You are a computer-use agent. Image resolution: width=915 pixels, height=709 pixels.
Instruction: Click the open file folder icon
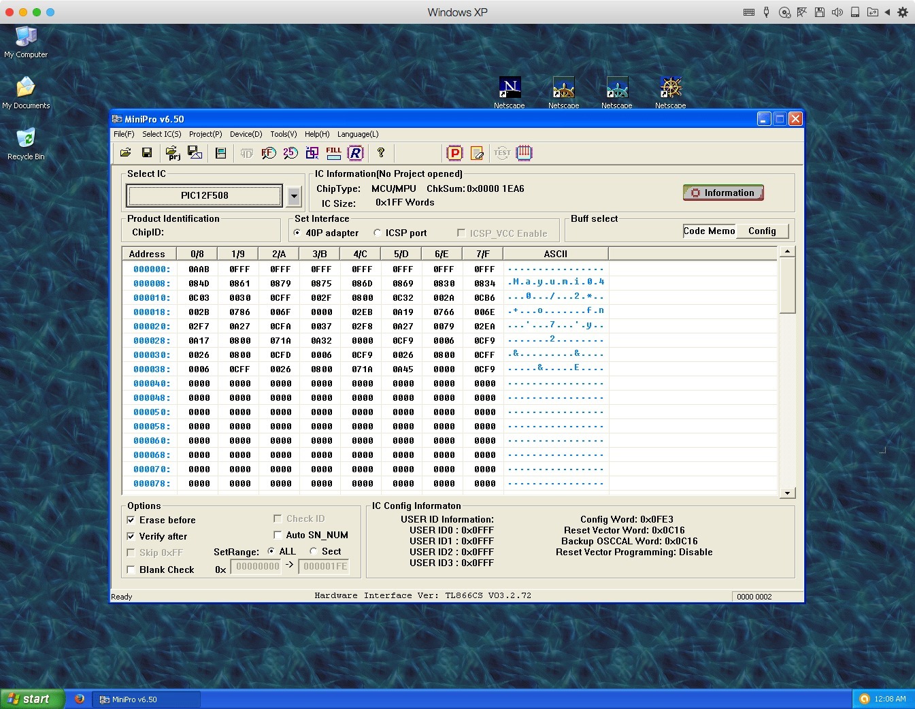(x=126, y=153)
